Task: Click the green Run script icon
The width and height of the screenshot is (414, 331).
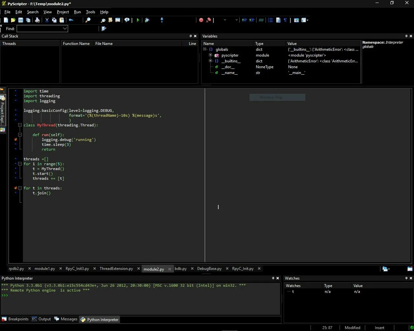Action: (138, 20)
